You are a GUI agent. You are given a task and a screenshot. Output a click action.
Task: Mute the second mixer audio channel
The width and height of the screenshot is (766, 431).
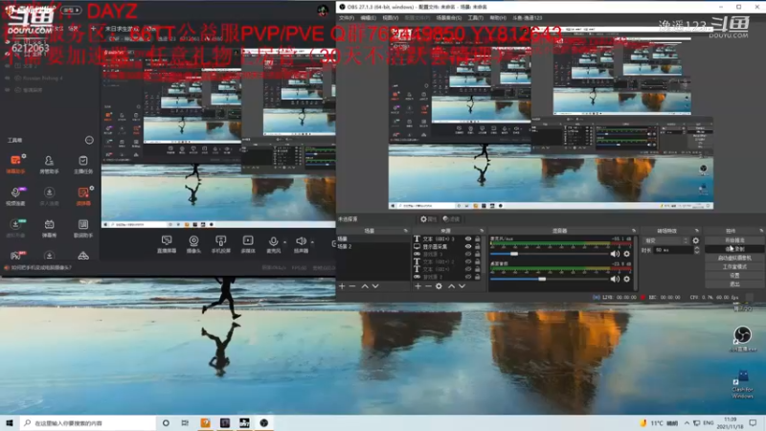[615, 279]
